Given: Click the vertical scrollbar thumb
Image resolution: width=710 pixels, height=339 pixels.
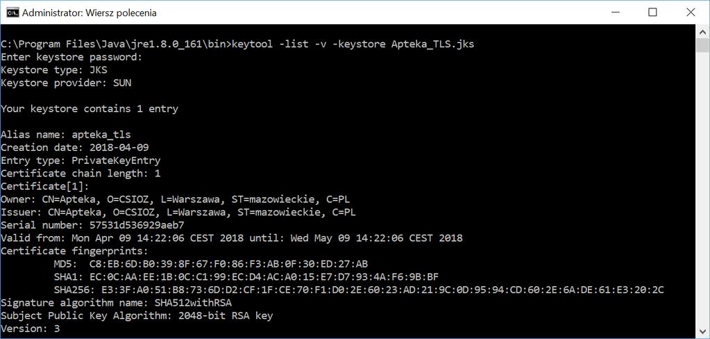Looking at the screenshot, I should pos(703,46).
